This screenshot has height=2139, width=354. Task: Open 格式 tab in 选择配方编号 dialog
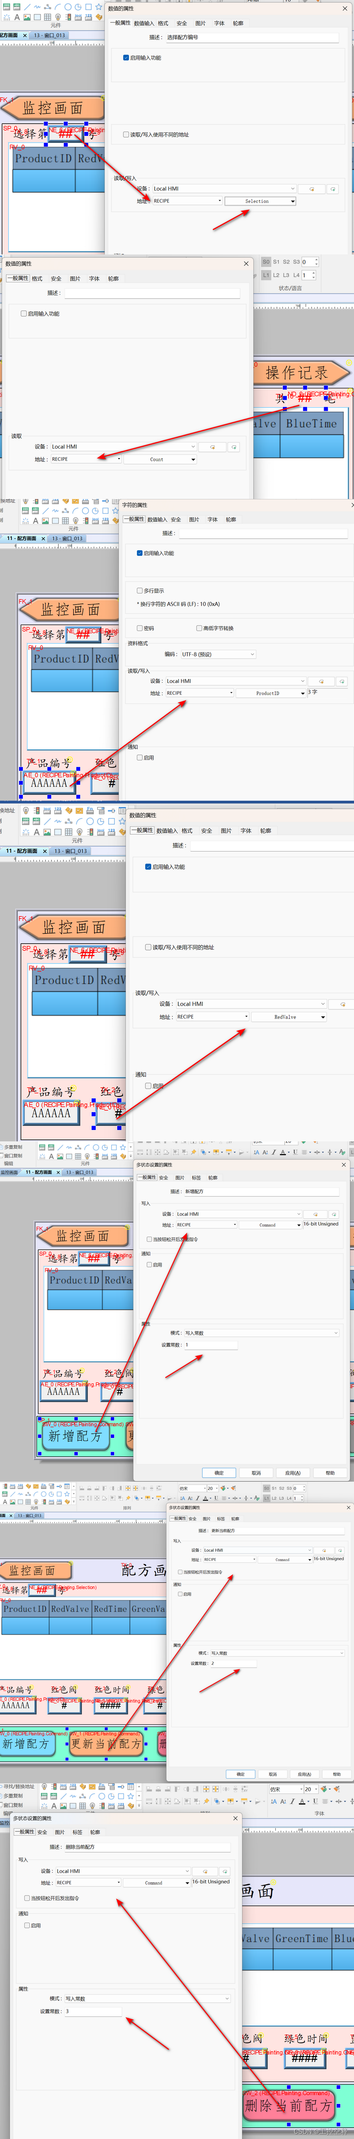[x=162, y=23]
